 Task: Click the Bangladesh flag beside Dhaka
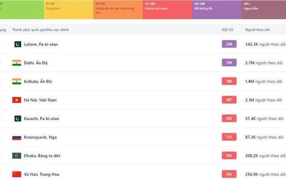tap(16, 156)
